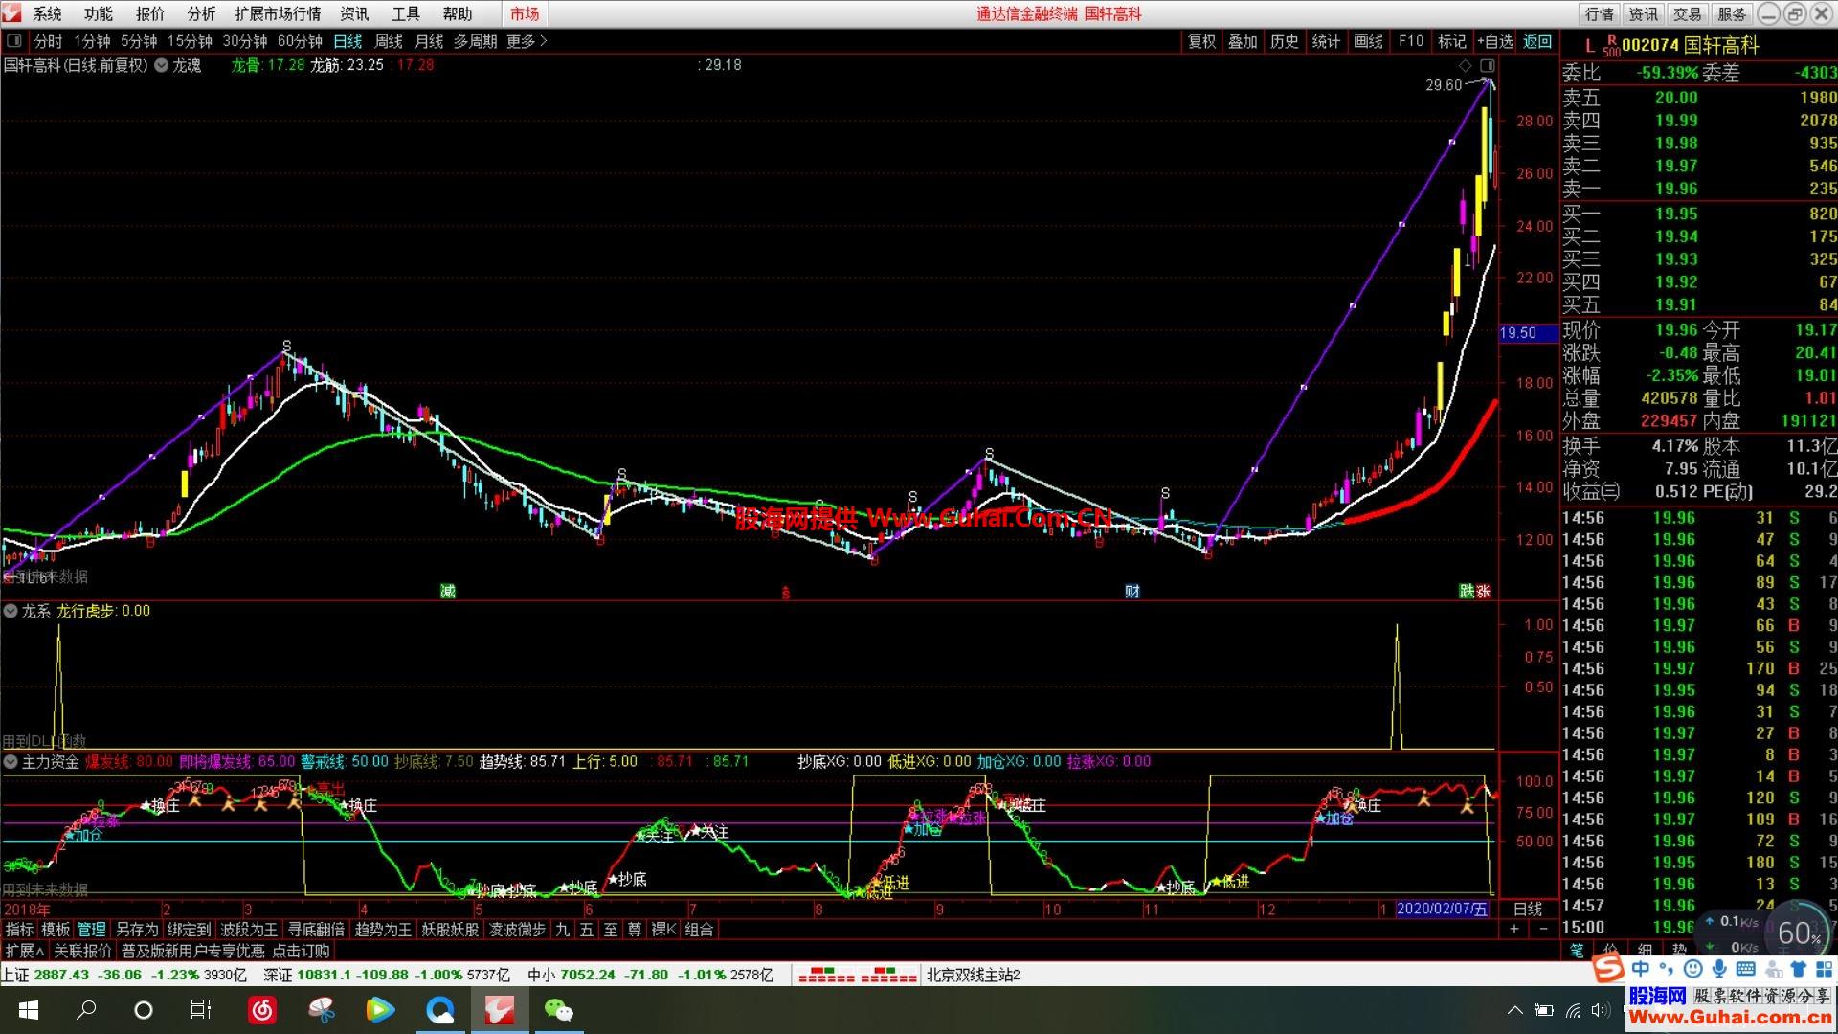Open Sogou emoji smiley icon
This screenshot has height=1034, width=1838.
(x=1693, y=969)
